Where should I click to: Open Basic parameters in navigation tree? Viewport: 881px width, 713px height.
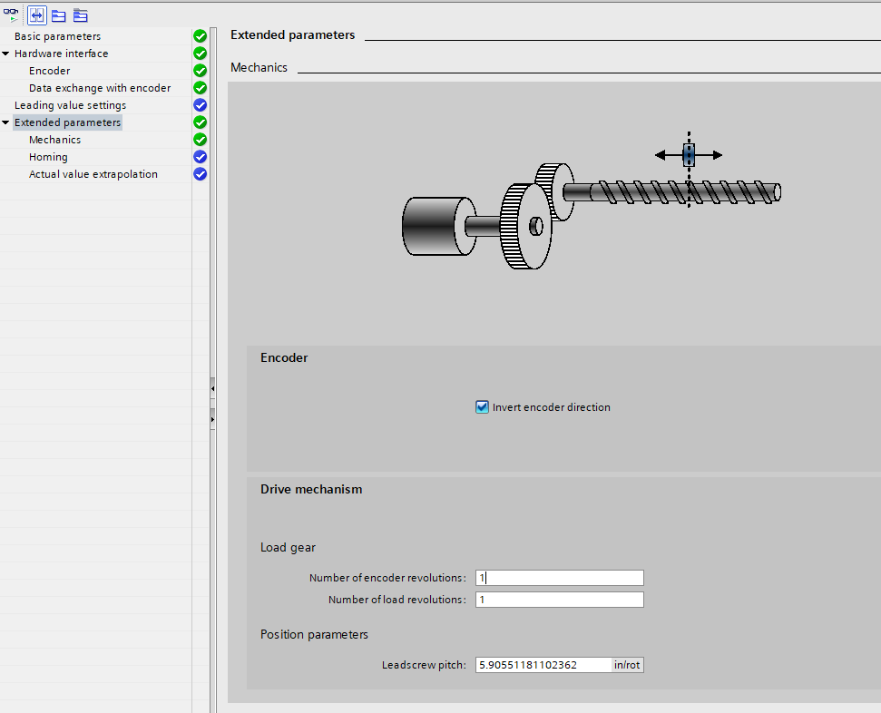point(57,36)
